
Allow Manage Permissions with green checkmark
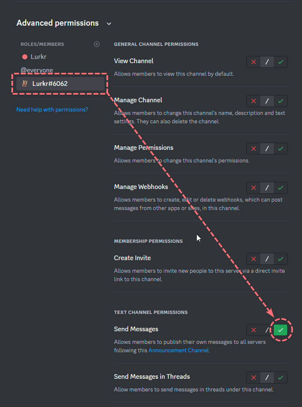click(x=281, y=149)
